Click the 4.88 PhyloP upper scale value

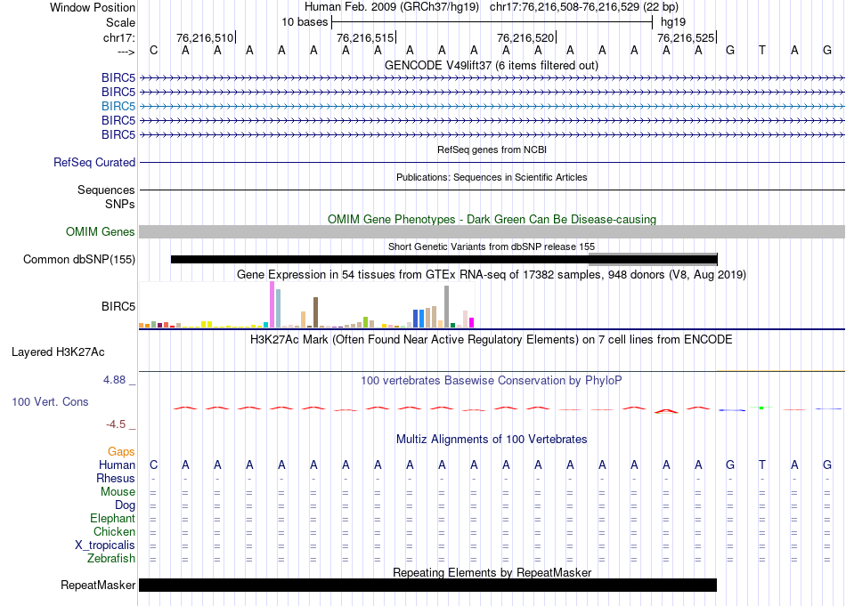click(114, 380)
